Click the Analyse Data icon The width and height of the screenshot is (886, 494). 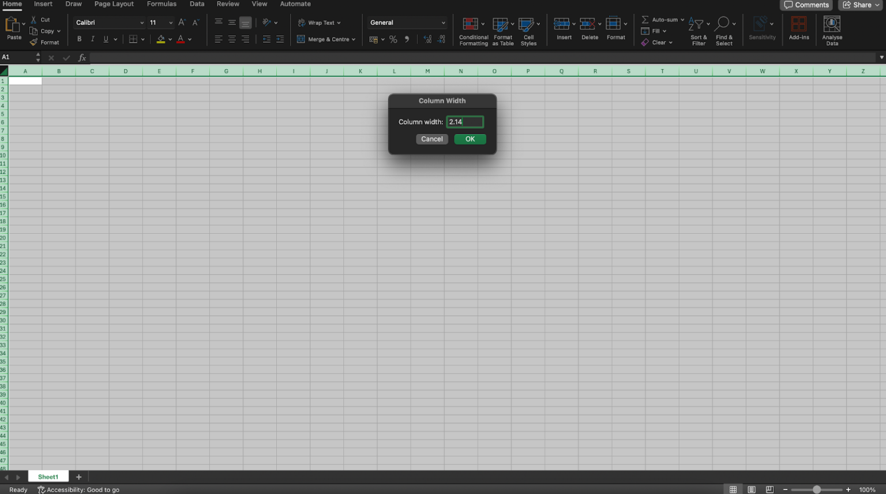point(831,25)
